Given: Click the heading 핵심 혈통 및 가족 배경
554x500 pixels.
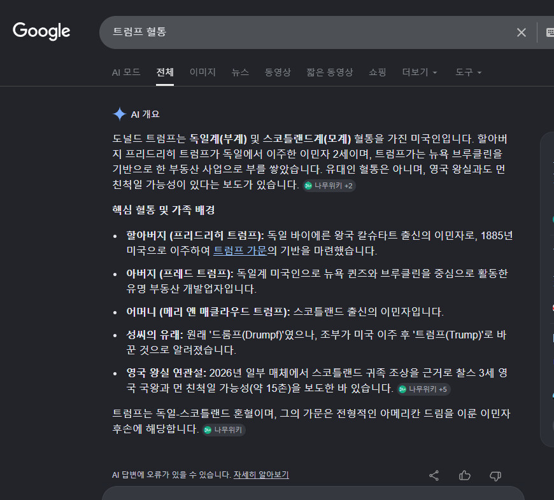Looking at the screenshot, I should click(x=164, y=210).
